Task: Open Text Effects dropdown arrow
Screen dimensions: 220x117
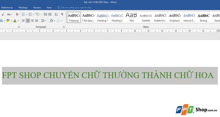Action: tap(4, 21)
